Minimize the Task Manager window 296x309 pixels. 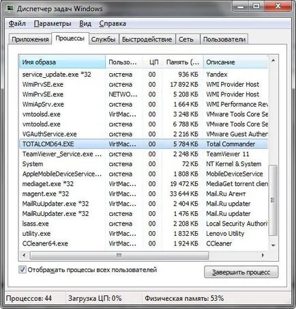point(241,6)
